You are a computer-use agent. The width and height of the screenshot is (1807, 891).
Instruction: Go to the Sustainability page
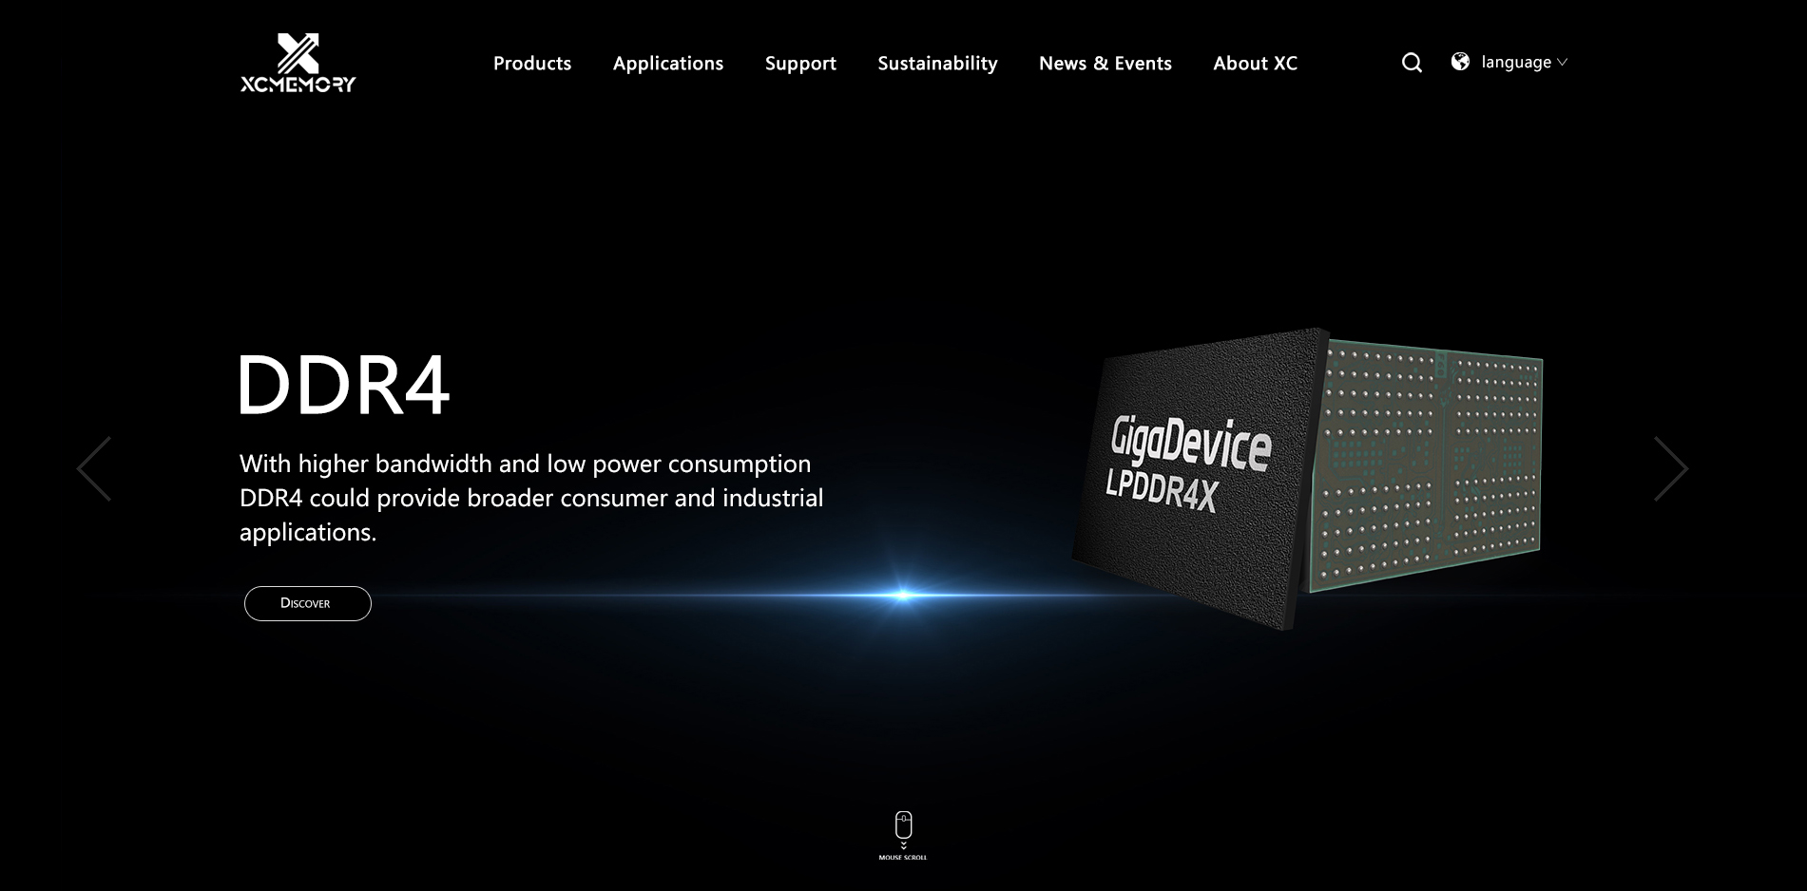pos(937,64)
